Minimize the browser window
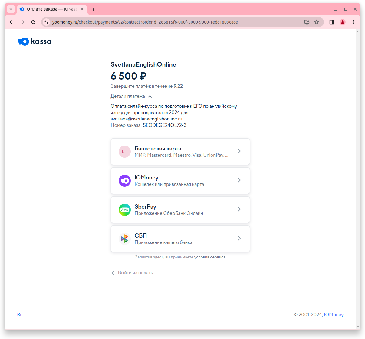This screenshot has height=339, width=365. pyautogui.click(x=336, y=9)
